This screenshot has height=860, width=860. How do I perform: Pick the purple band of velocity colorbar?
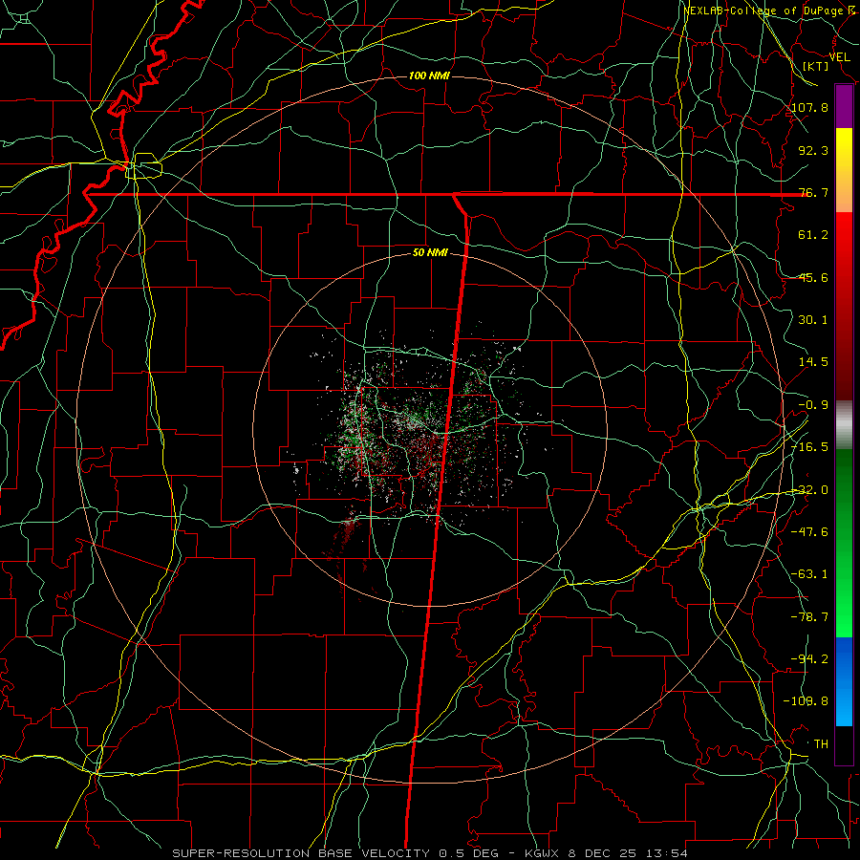[x=844, y=106]
